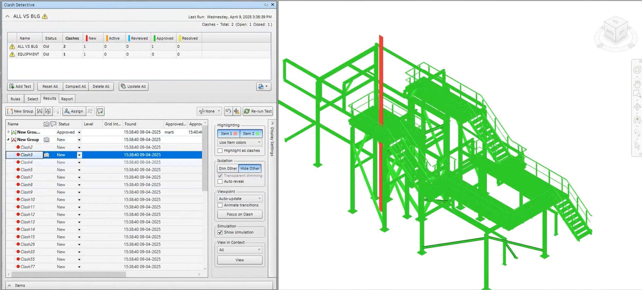
Task: Click the undo filter icon beside None
Action: tap(228, 111)
